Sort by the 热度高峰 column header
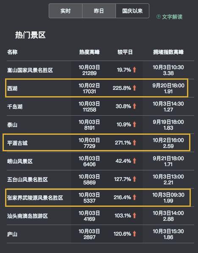The image size is (198, 253). [x=89, y=52]
